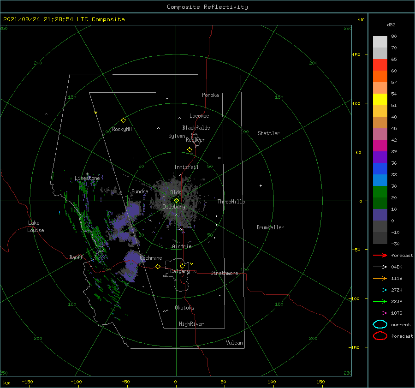Click the Strathmore label
The image size is (415, 388).
(x=224, y=273)
